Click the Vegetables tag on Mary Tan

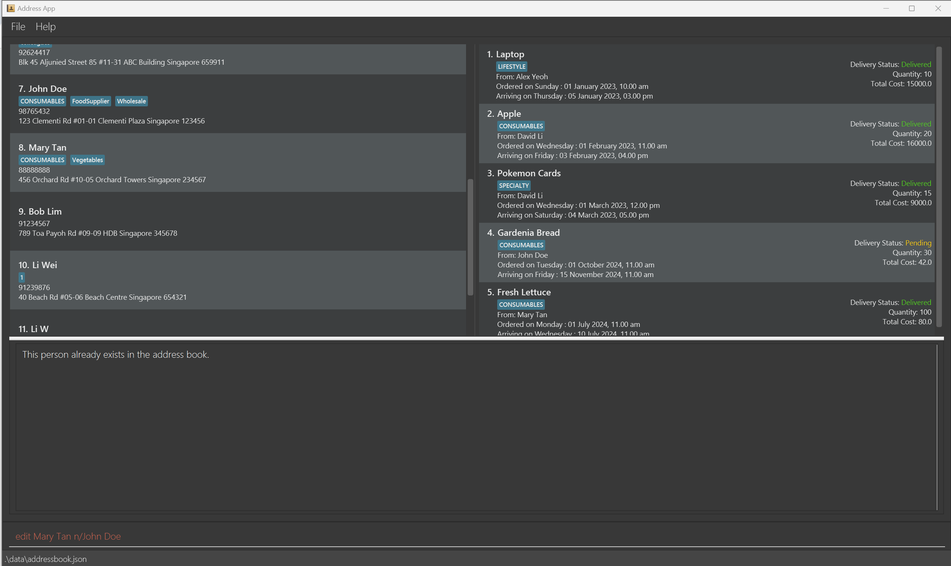87,160
